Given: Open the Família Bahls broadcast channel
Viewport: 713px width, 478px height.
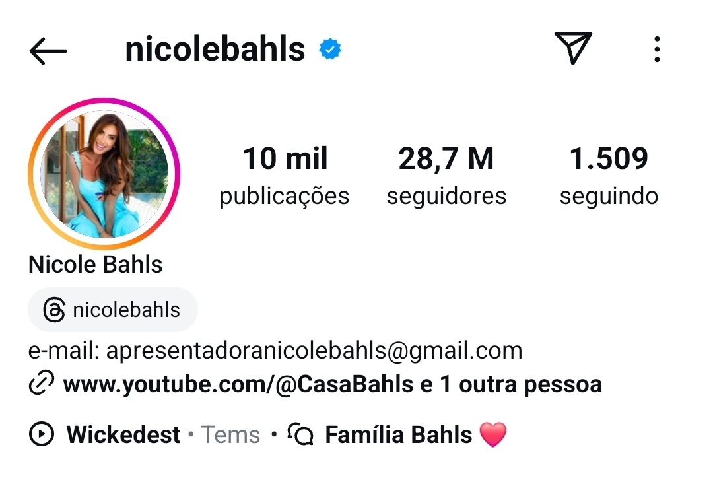Looking at the screenshot, I should pyautogui.click(x=398, y=434).
